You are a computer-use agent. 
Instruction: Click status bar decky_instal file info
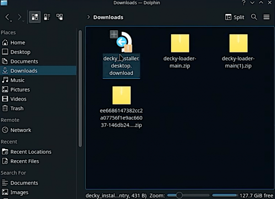coord(116,195)
